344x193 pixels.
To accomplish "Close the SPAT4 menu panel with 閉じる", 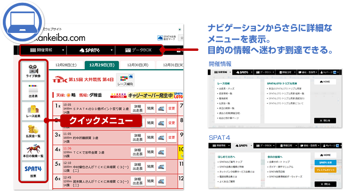I will click(325, 184).
